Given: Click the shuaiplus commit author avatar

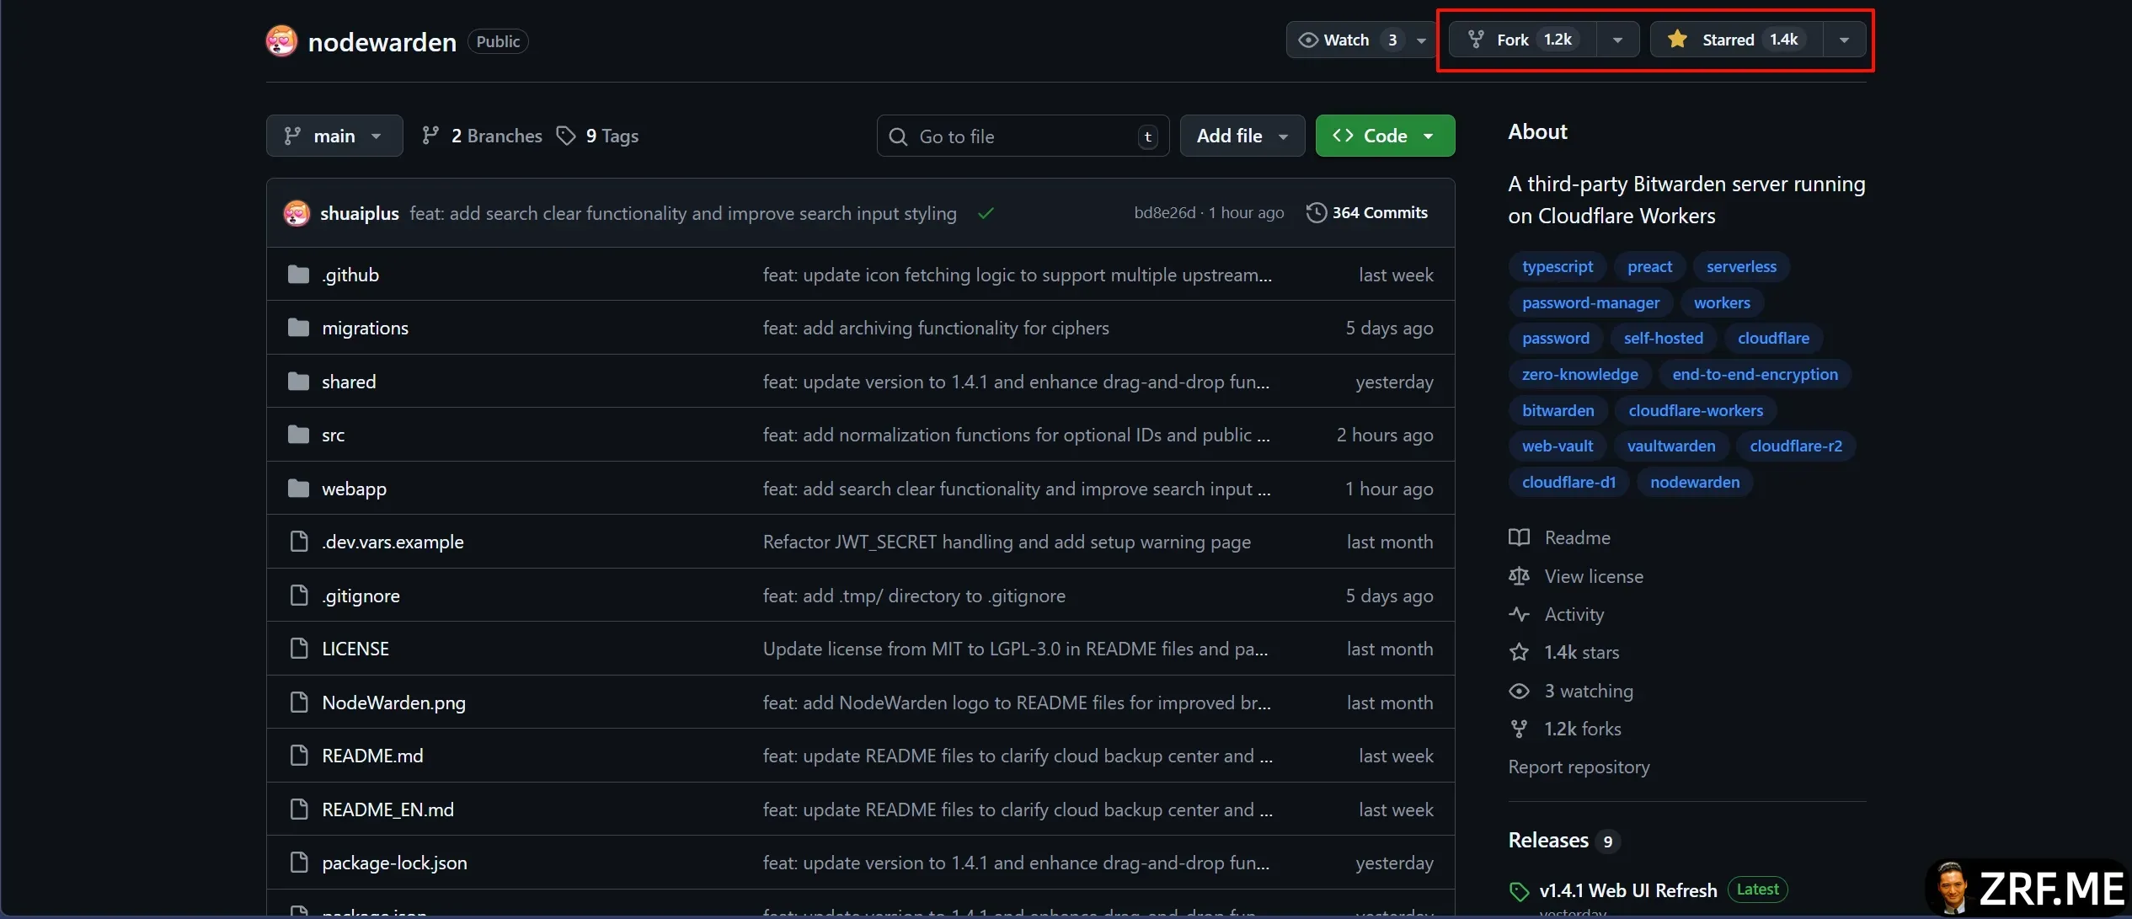Looking at the screenshot, I should click(297, 213).
